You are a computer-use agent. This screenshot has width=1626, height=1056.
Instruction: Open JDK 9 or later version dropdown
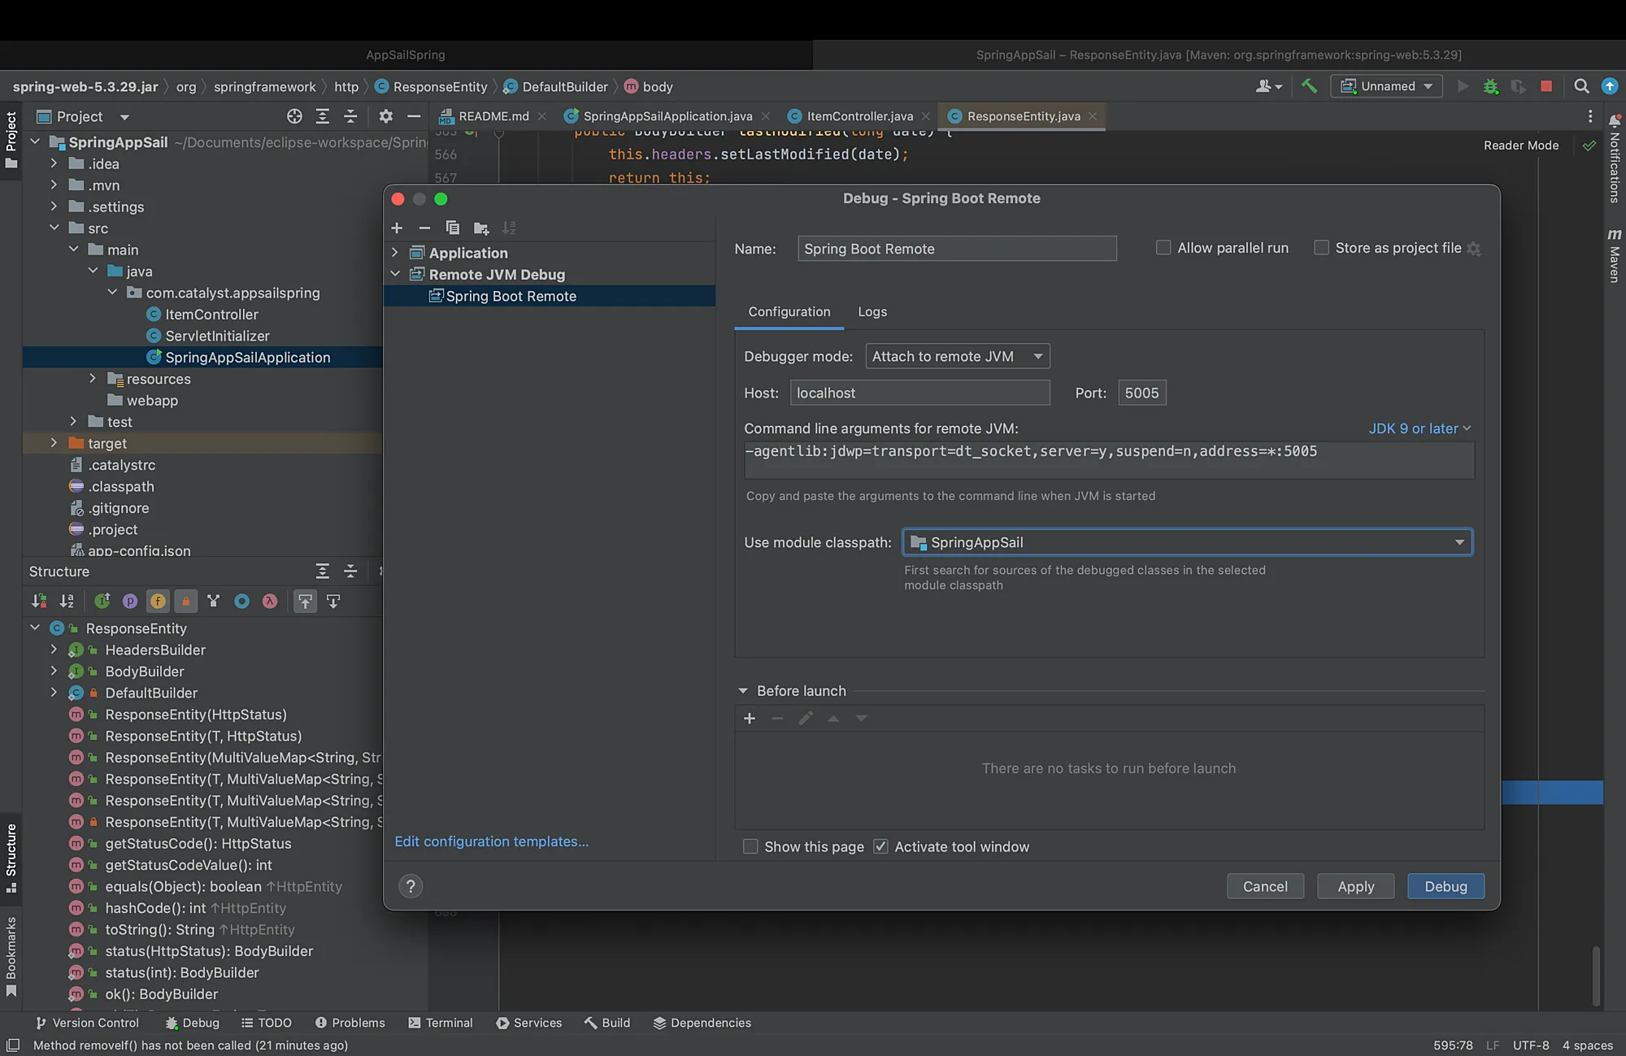(x=1419, y=428)
